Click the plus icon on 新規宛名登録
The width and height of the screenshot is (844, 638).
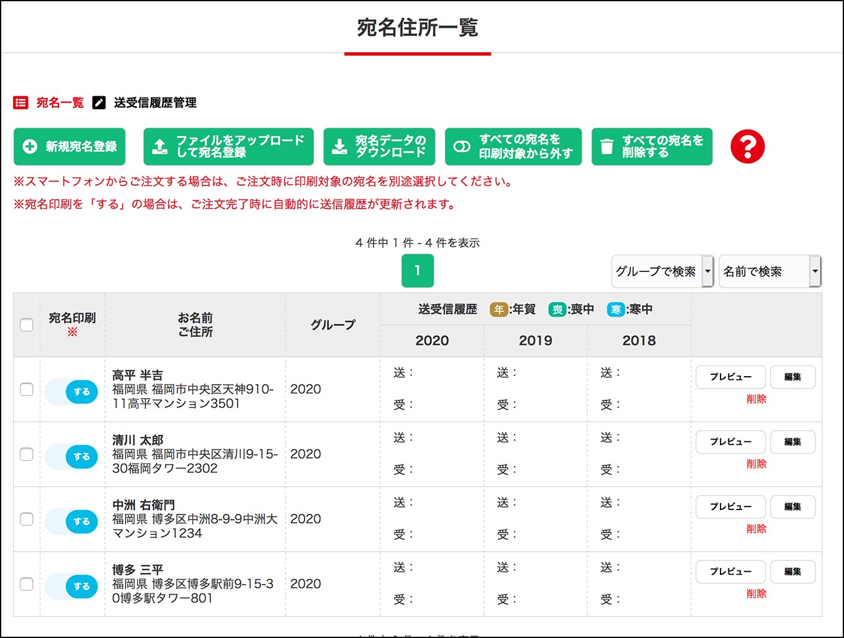(29, 146)
